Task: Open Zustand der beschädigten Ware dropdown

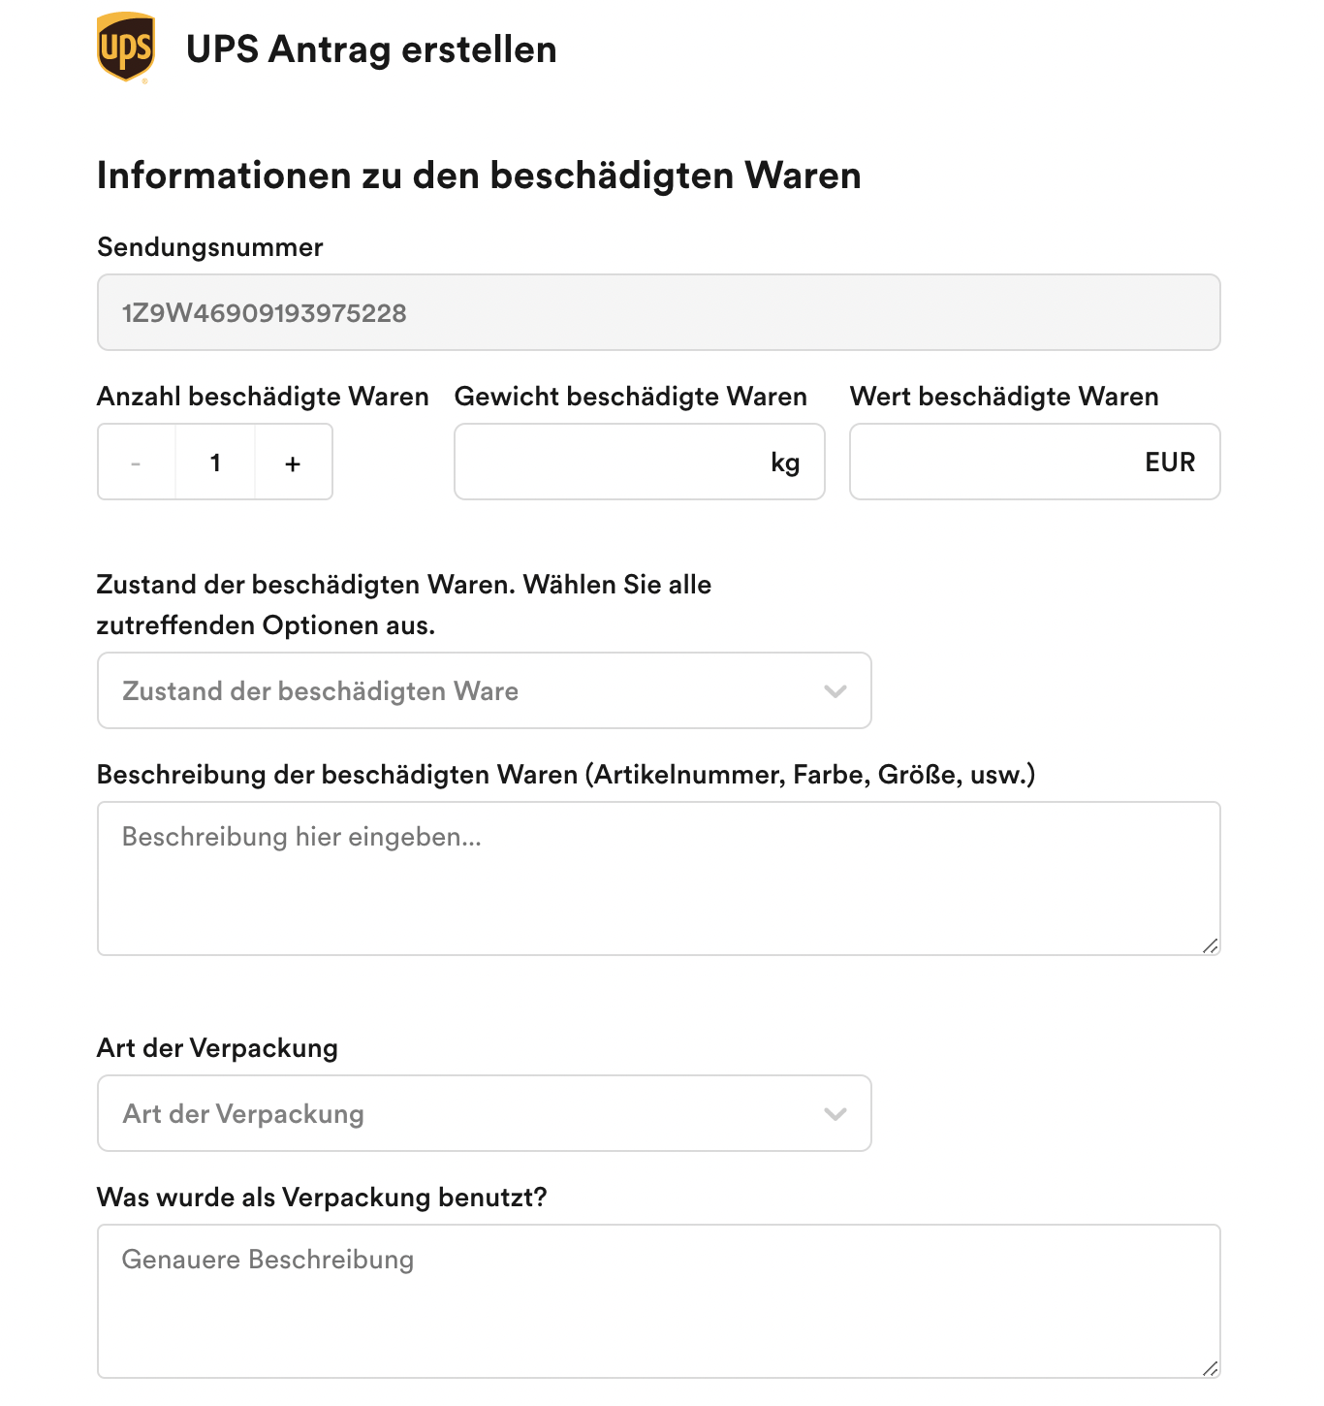Action: click(485, 690)
